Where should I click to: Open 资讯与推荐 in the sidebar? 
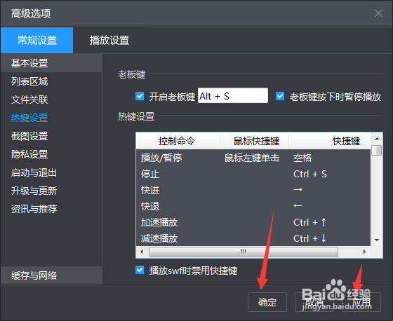pos(51,209)
